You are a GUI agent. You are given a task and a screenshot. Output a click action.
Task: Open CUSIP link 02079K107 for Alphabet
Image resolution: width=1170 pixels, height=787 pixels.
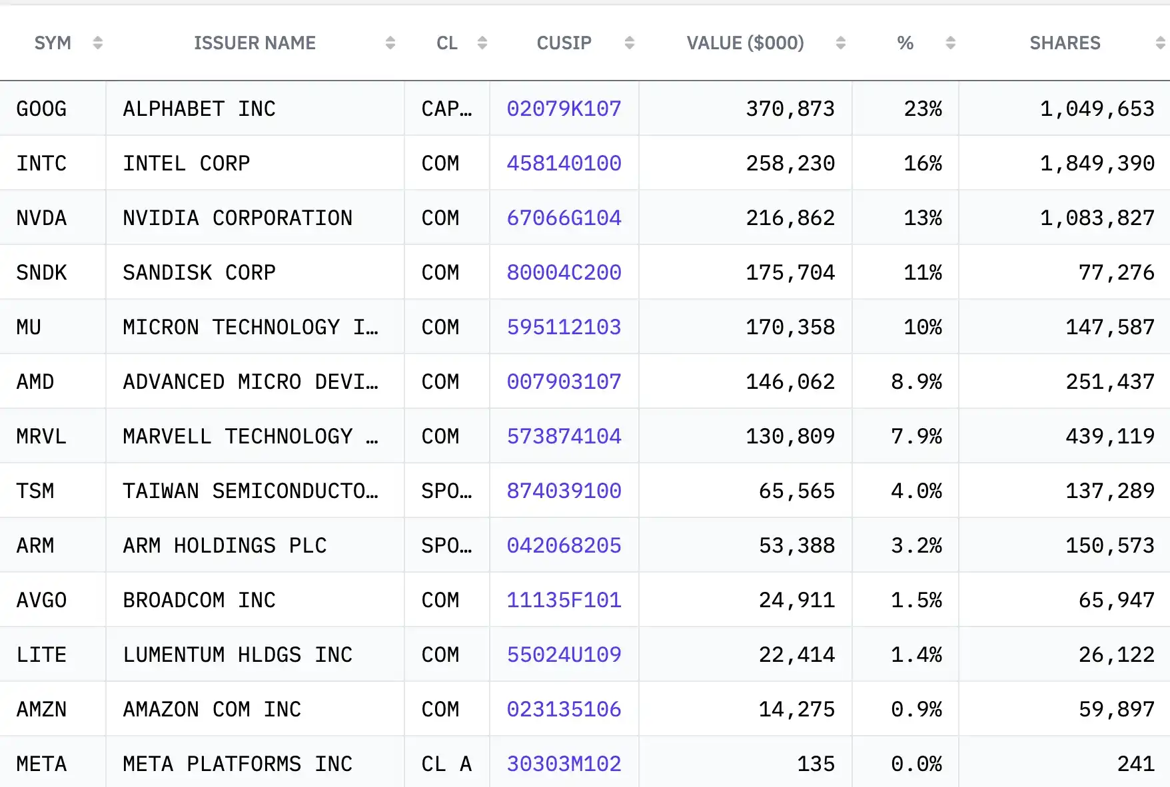564,109
